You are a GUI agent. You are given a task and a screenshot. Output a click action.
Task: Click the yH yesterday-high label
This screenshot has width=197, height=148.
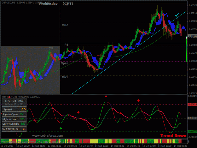pos(51,48)
